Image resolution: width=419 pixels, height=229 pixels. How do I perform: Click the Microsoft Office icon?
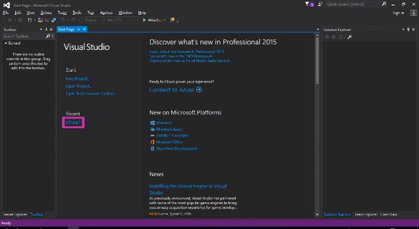click(152, 142)
